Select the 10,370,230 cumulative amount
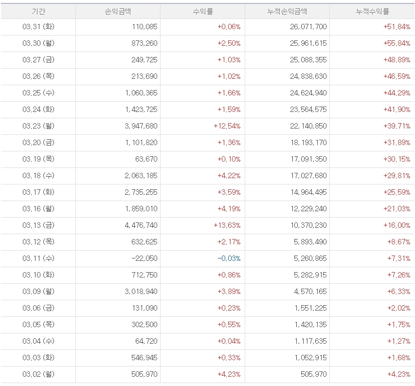 click(308, 225)
